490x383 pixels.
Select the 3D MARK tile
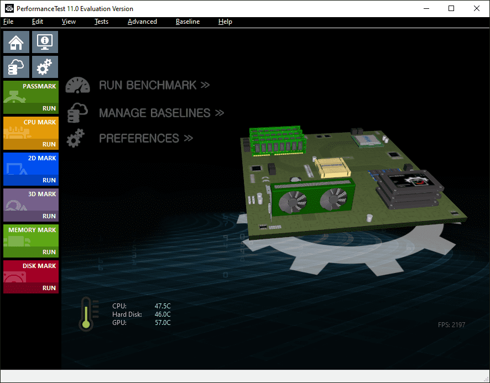pos(31,200)
